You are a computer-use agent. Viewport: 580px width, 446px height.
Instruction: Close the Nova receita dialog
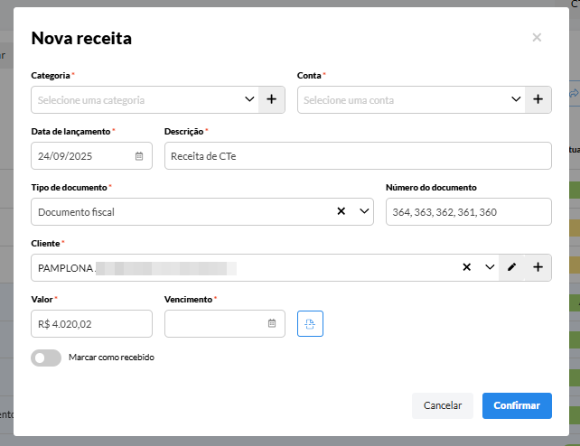tap(537, 37)
